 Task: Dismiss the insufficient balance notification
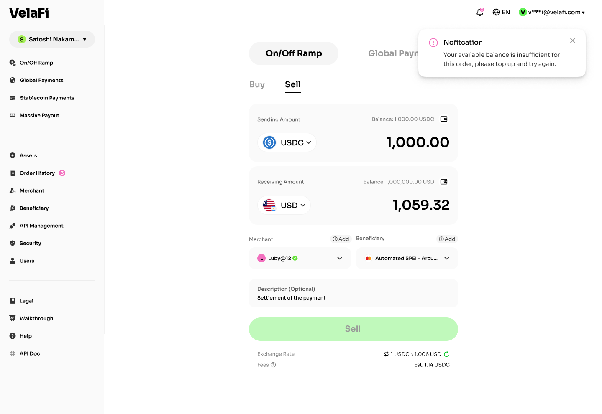tap(573, 41)
